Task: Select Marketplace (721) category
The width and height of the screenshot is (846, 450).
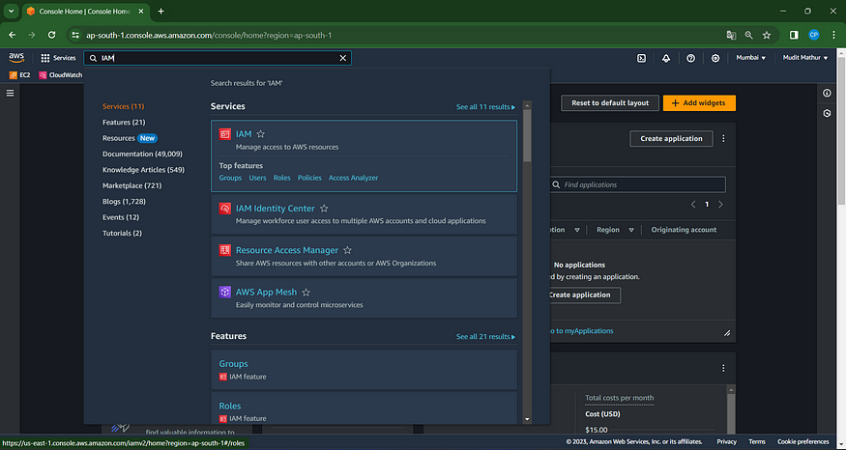Action: pyautogui.click(x=132, y=185)
